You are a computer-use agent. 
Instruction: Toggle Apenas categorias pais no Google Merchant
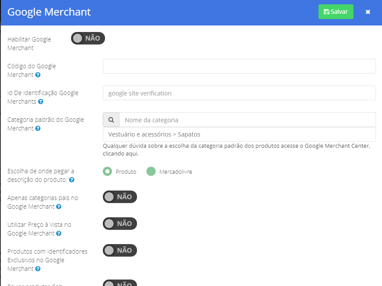click(120, 197)
